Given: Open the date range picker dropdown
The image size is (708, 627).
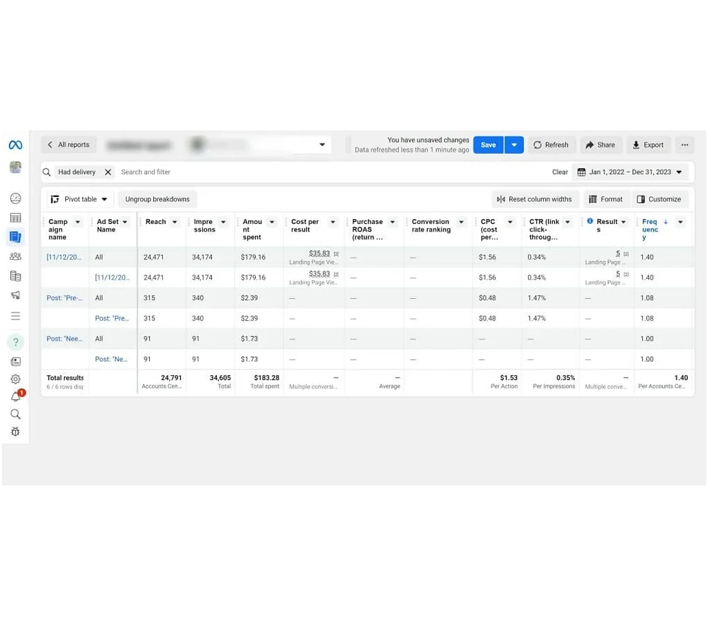Looking at the screenshot, I should click(630, 172).
